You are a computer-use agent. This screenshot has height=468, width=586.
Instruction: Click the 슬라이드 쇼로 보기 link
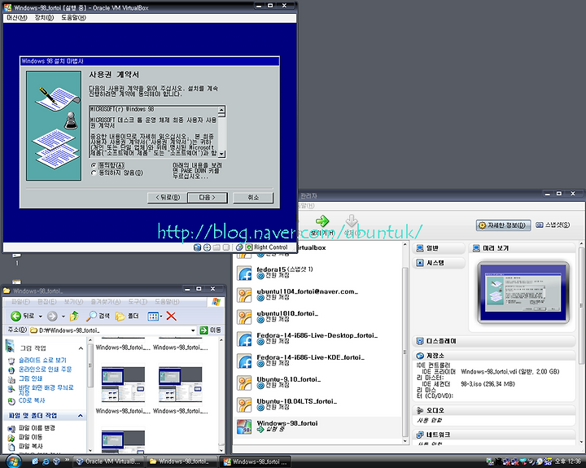[42, 360]
